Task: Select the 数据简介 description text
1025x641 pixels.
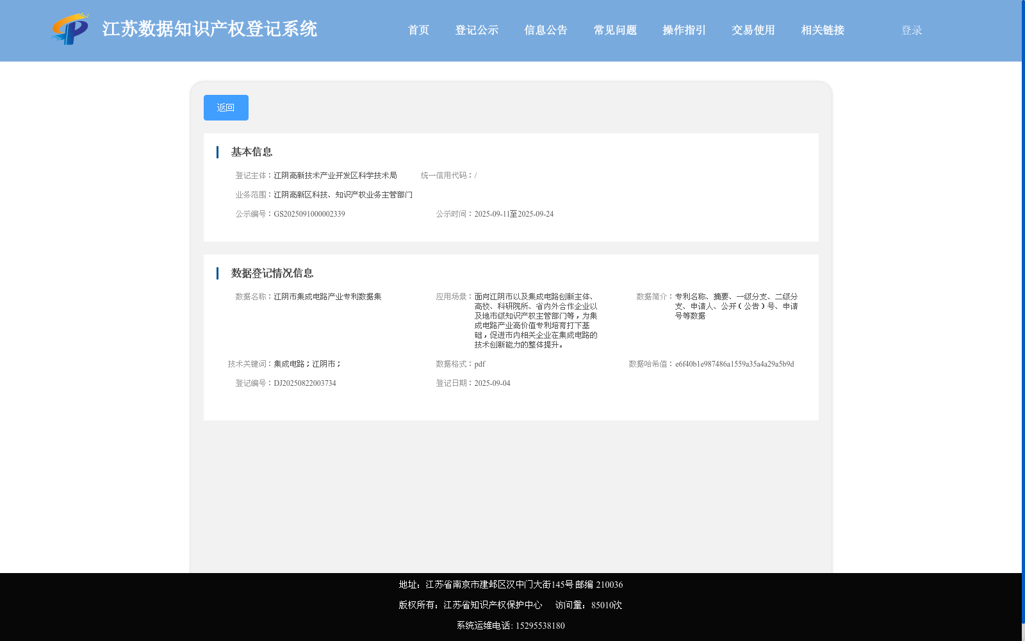Action: (737, 306)
